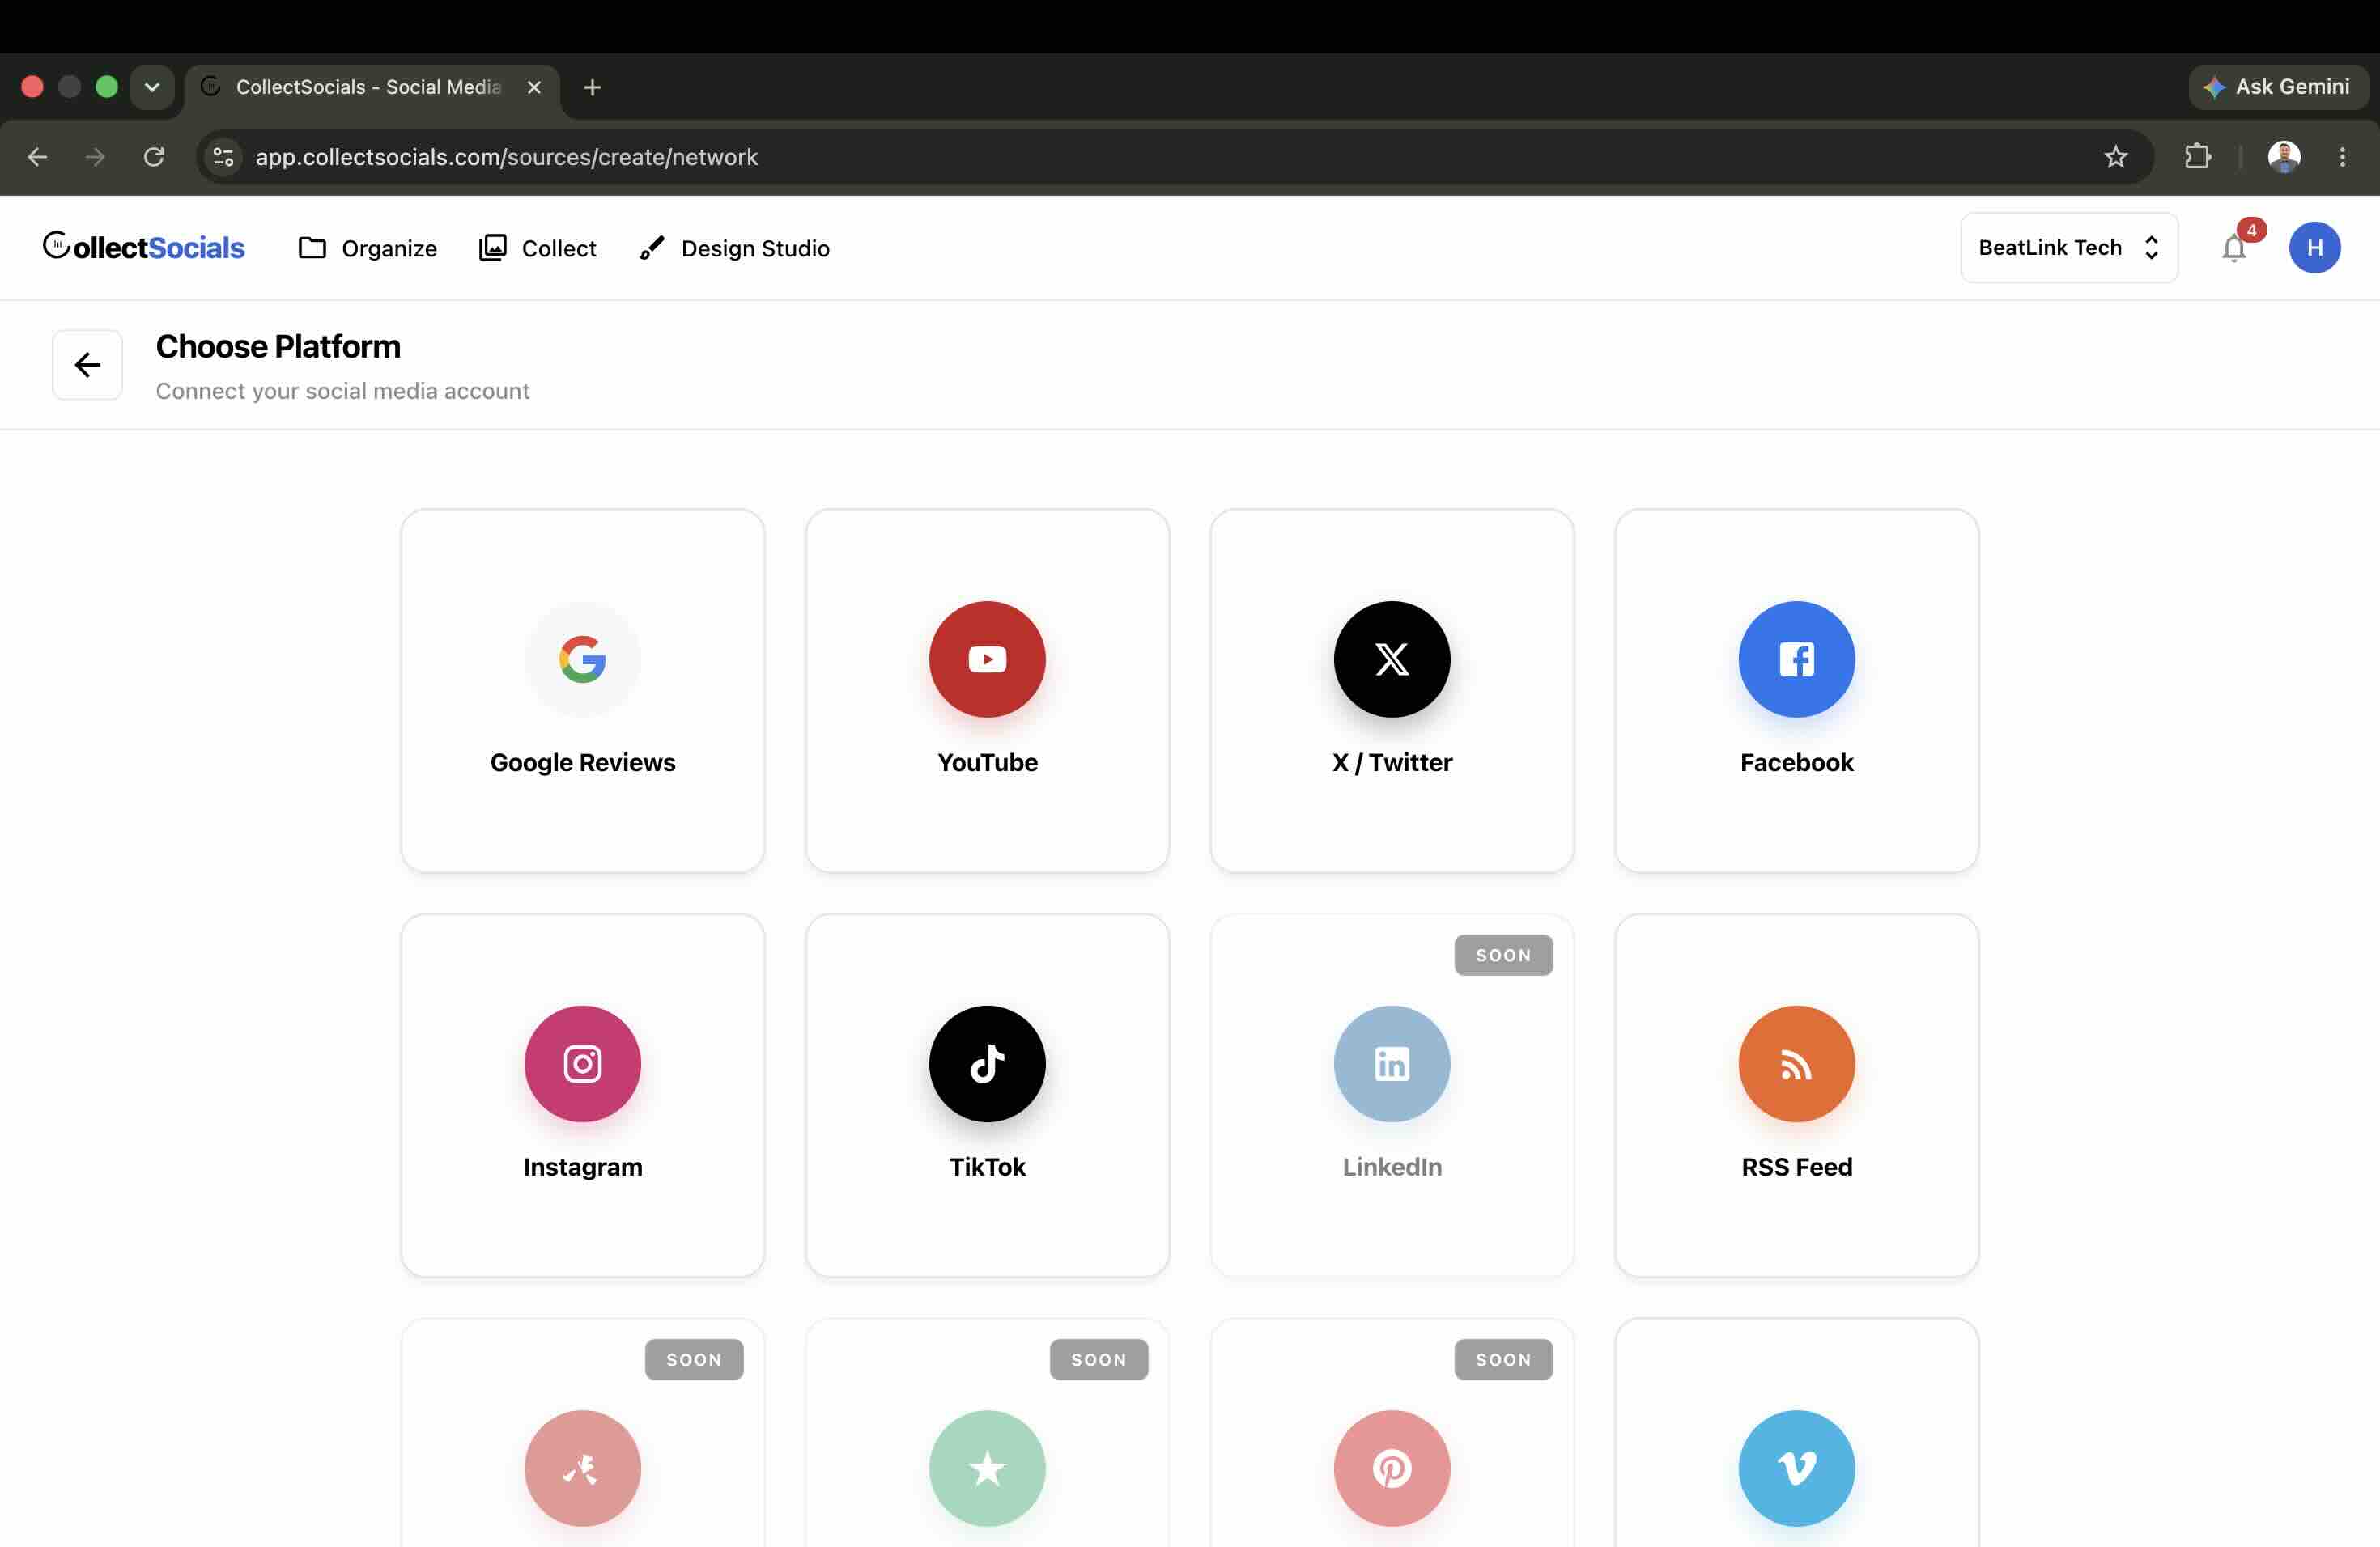Close the CollectSocials tab
The width and height of the screenshot is (2380, 1547).
534,88
